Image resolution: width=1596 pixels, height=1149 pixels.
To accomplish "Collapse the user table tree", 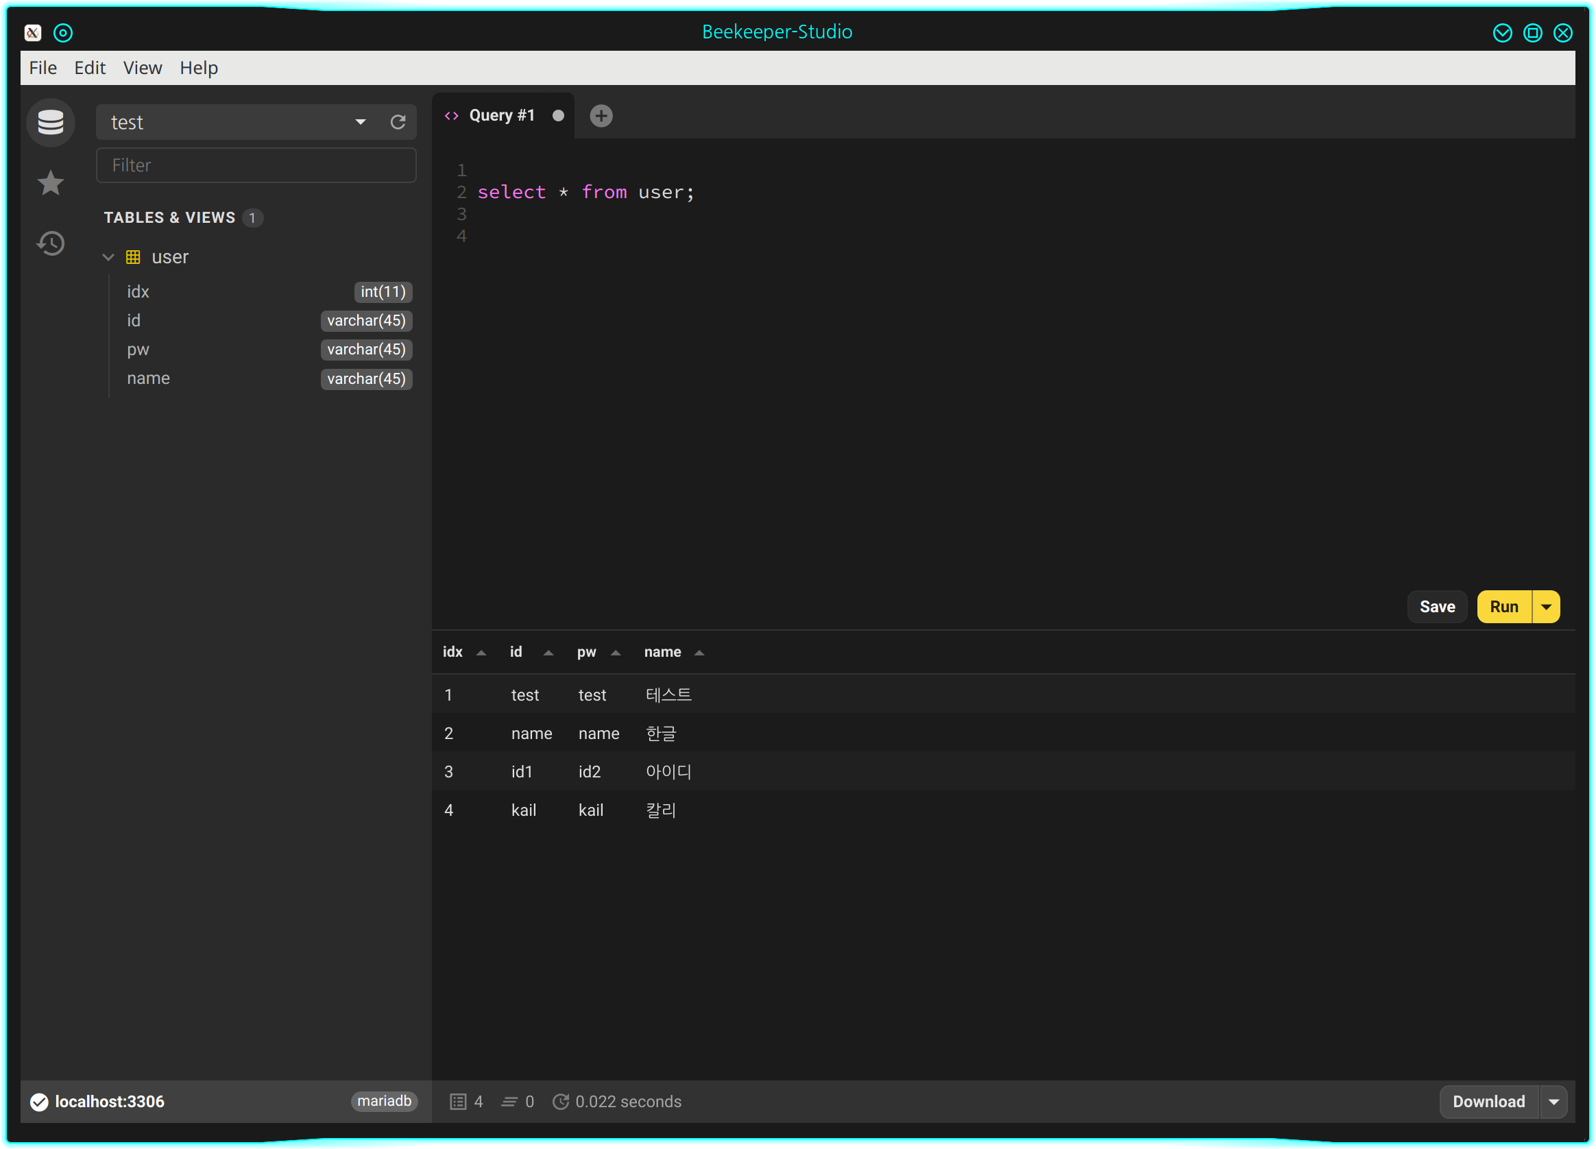I will (108, 257).
